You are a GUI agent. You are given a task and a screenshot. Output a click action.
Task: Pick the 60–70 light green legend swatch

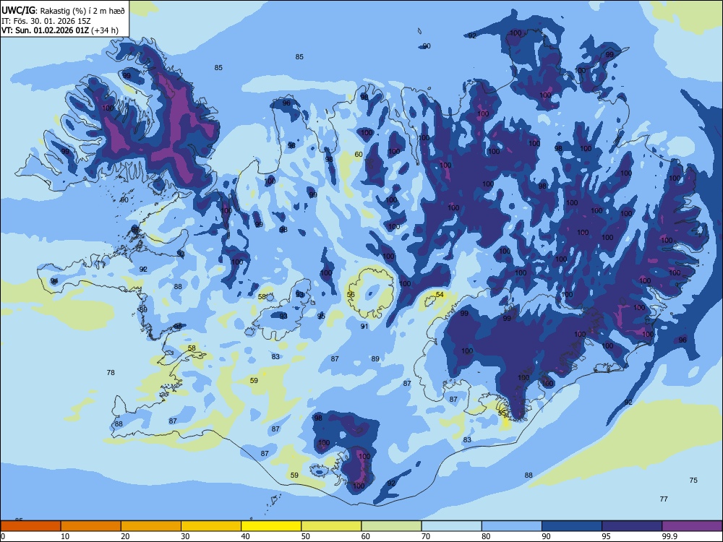391,526
